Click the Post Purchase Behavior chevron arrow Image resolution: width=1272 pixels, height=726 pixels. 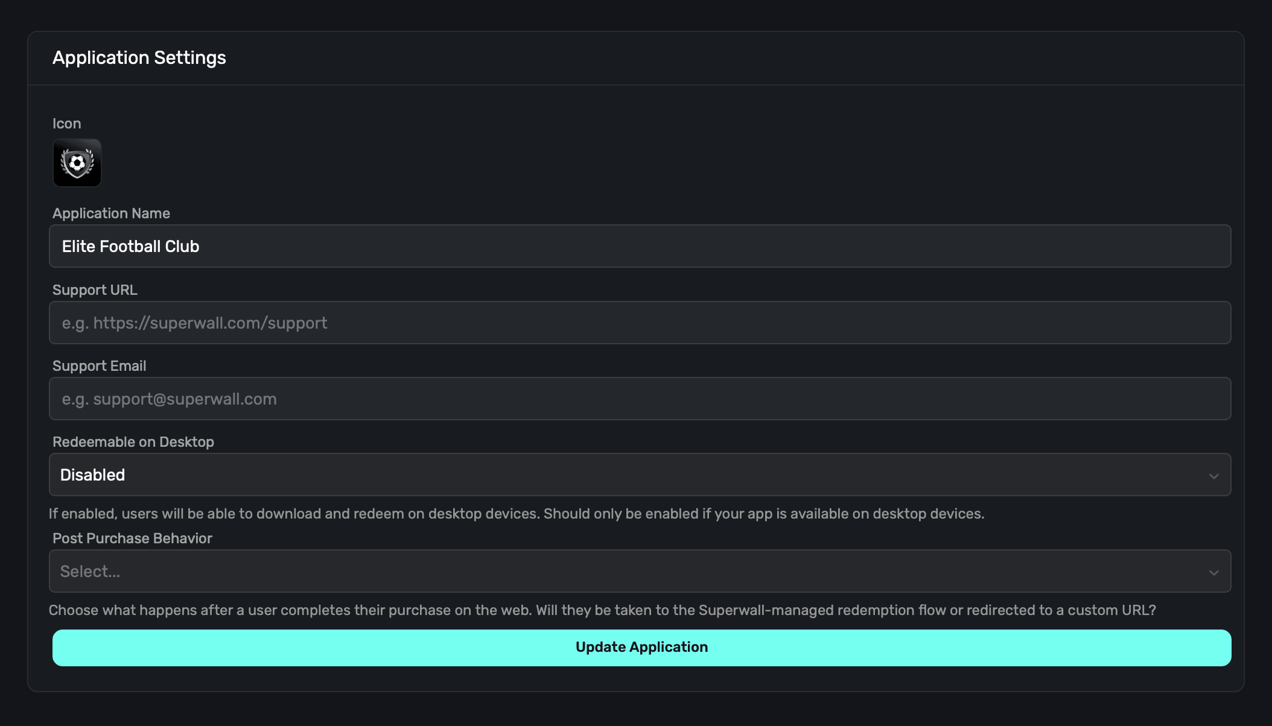tap(1213, 572)
